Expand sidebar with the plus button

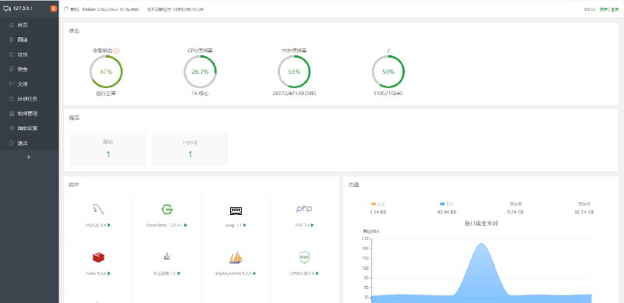(28, 157)
